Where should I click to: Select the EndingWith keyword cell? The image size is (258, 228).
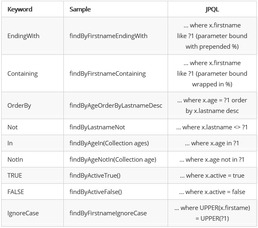pos(23,36)
